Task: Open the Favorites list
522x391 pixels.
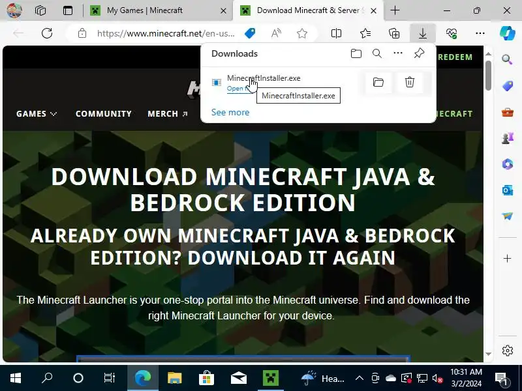Action: [x=365, y=33]
